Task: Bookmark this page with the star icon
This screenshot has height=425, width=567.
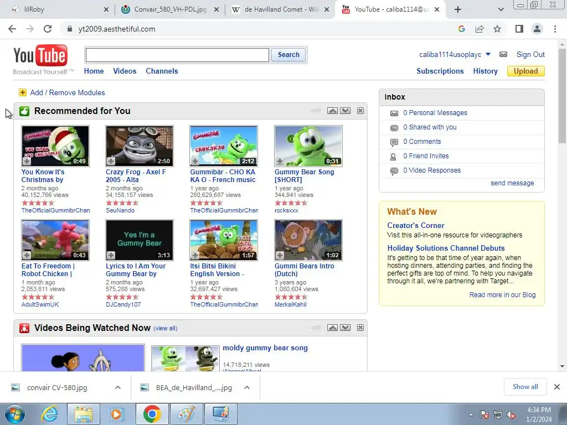Action: point(497,29)
